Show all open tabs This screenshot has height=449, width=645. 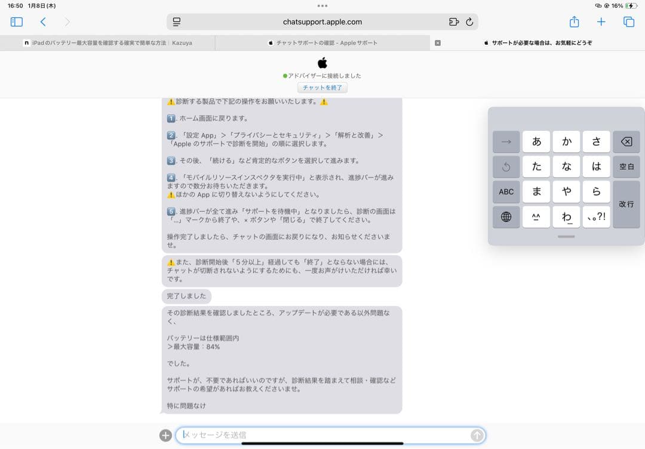coord(627,22)
